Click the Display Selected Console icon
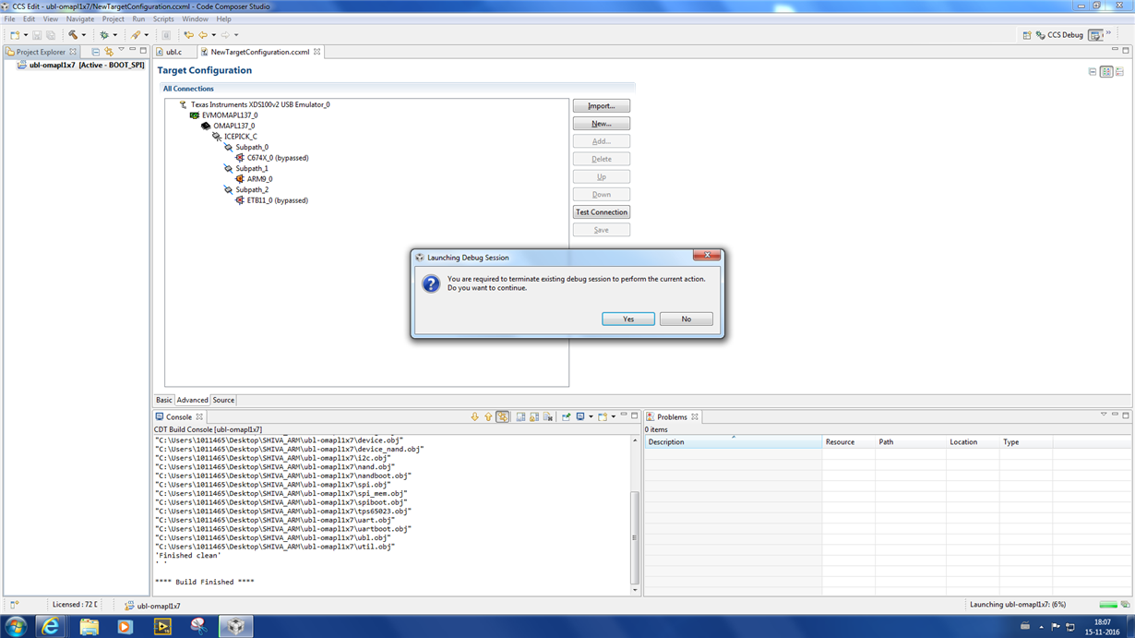 pos(579,417)
